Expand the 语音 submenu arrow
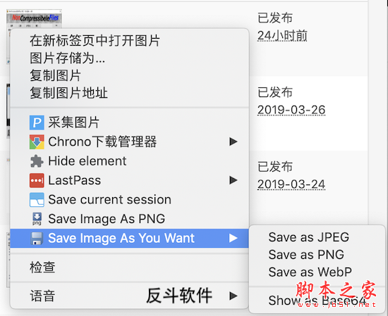 tap(234, 296)
